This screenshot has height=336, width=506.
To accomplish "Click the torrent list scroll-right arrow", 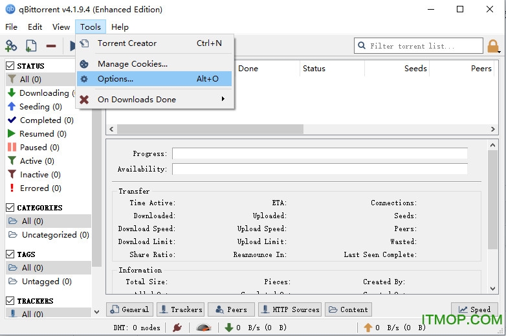I will (492, 129).
